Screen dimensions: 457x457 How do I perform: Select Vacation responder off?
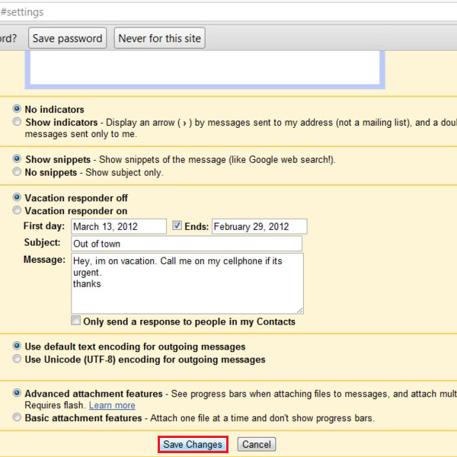pyautogui.click(x=17, y=197)
